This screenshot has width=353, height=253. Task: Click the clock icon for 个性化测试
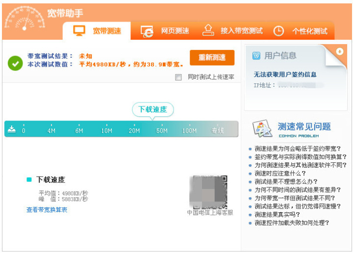278,31
